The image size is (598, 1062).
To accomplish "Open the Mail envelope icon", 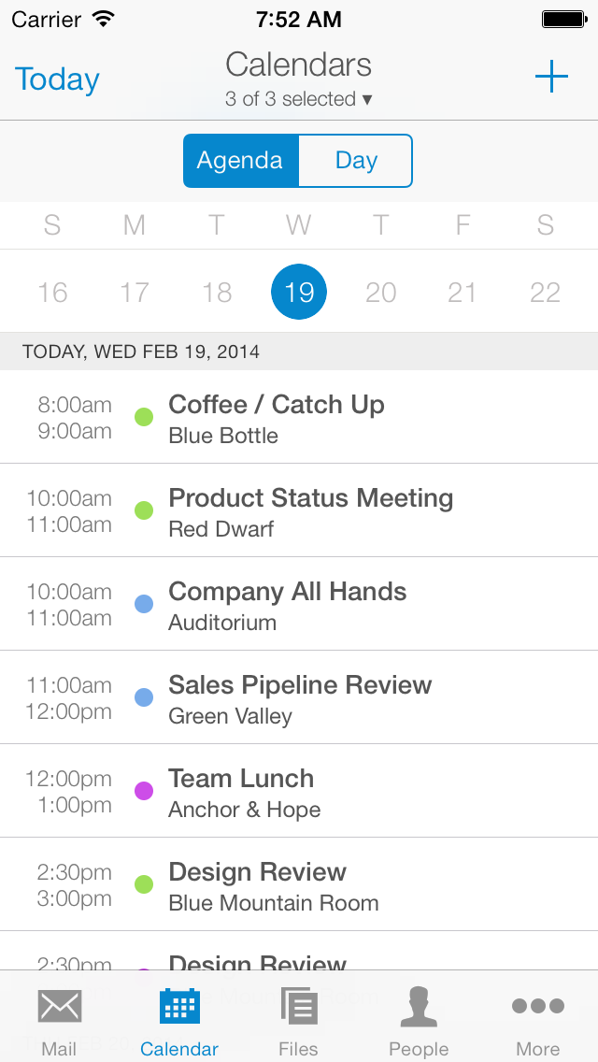I will pyautogui.click(x=59, y=1008).
